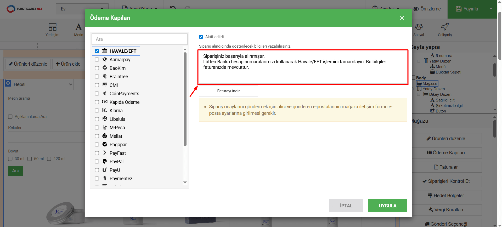The image size is (502, 227).
Task: Tick the Braintree gateway checkbox
Action: click(x=97, y=77)
